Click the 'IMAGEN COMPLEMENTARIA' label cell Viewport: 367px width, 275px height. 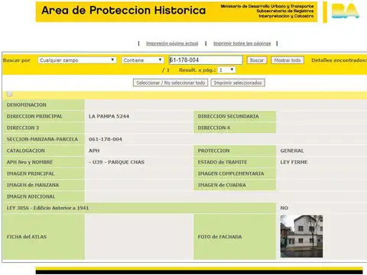235,173
